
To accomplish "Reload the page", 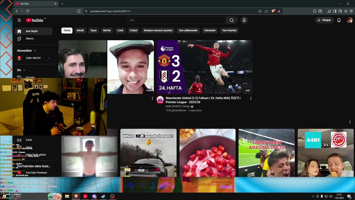I will [28, 11].
